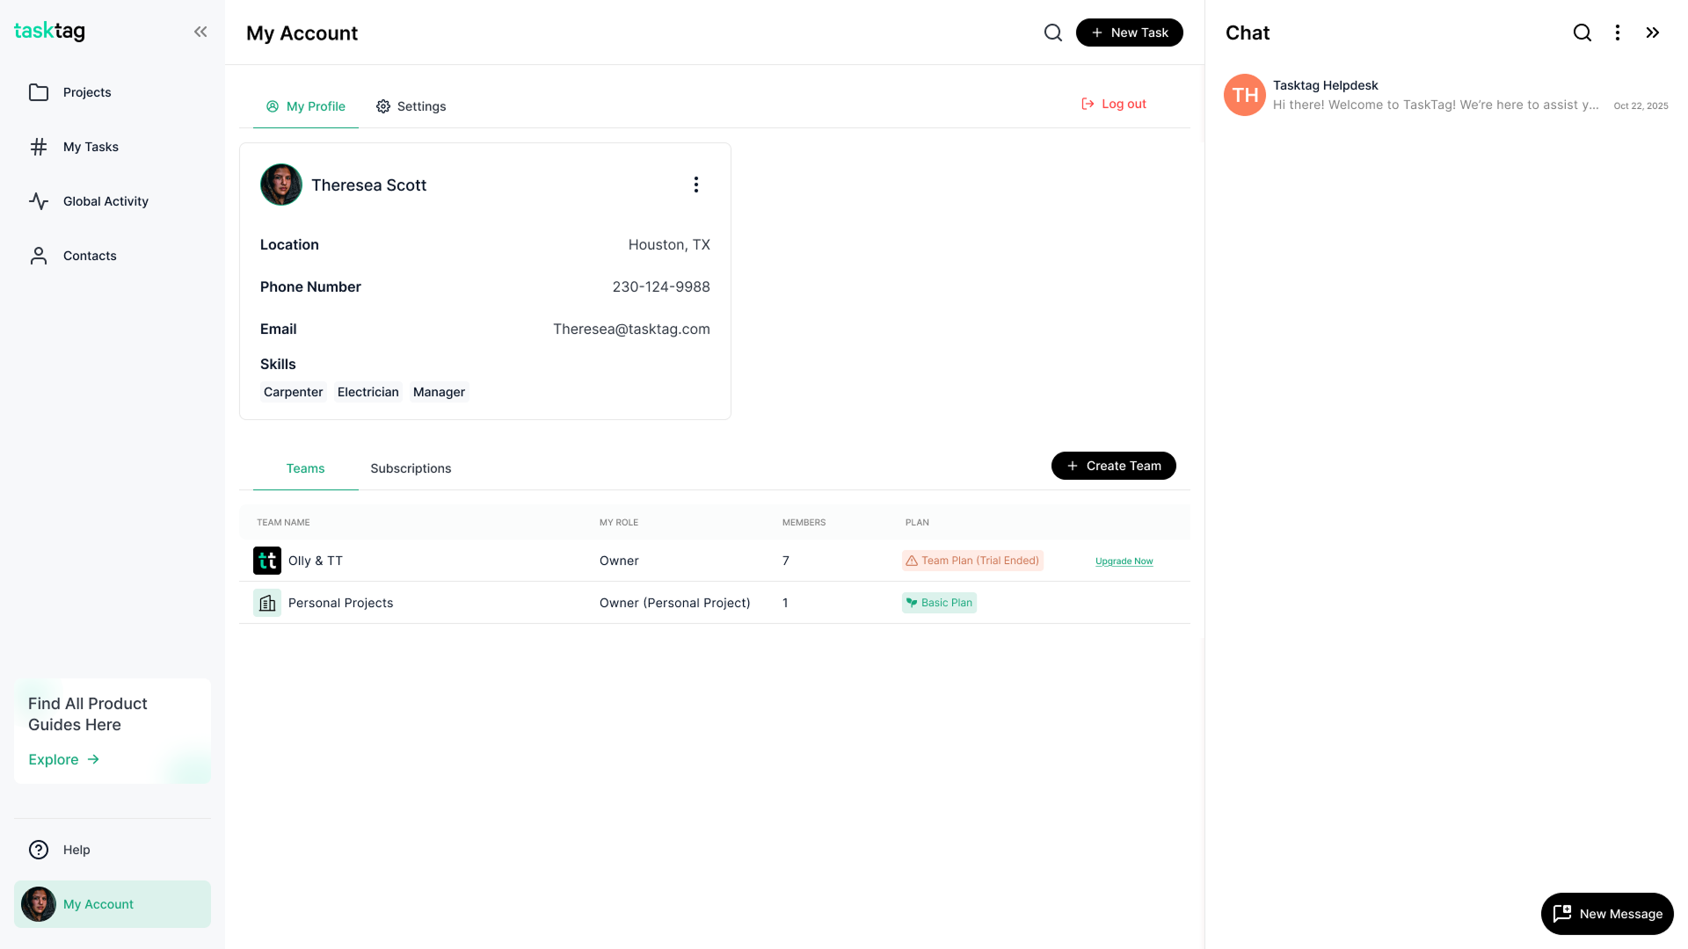Open Contacts person icon
The height and width of the screenshot is (949, 1688).
(x=39, y=256)
